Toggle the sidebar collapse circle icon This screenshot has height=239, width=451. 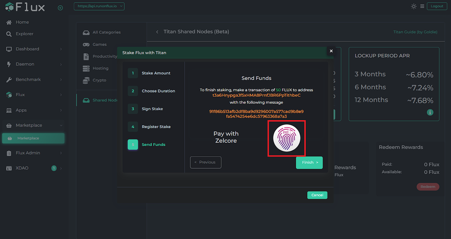pos(60,8)
